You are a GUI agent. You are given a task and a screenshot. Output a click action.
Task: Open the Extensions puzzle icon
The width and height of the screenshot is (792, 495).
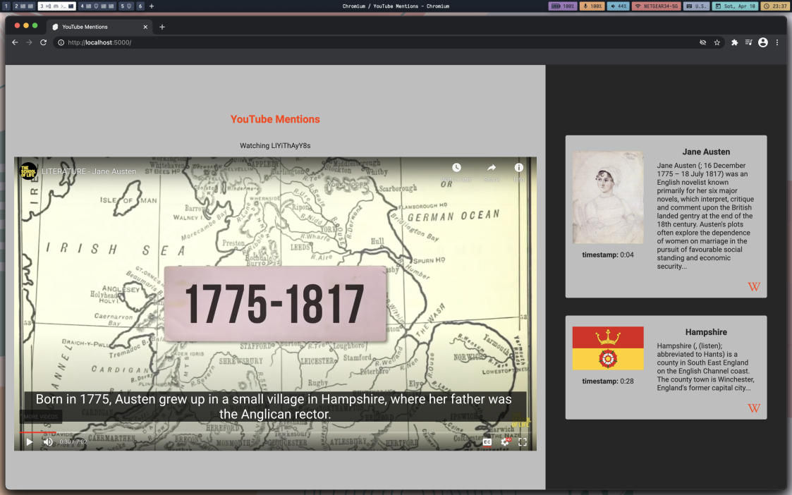734,42
